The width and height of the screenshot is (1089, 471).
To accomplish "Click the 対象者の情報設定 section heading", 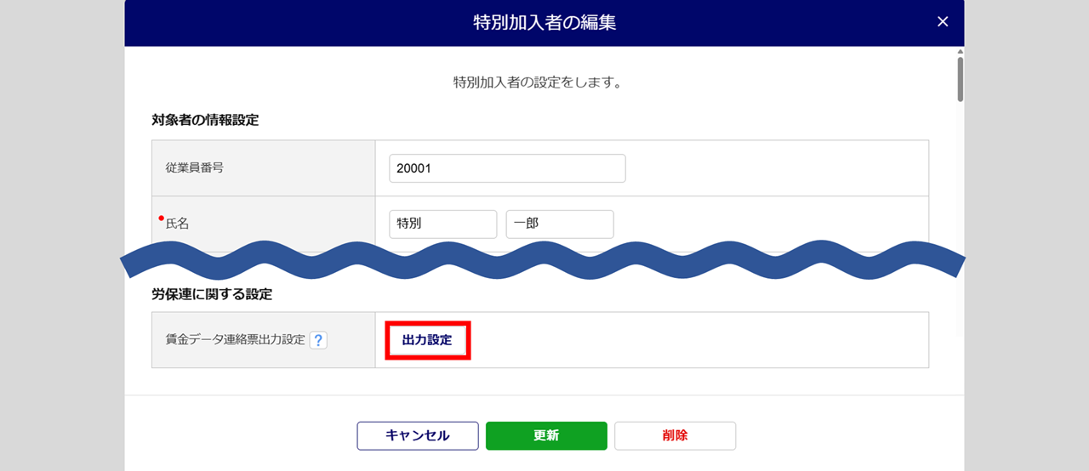I will [x=205, y=120].
